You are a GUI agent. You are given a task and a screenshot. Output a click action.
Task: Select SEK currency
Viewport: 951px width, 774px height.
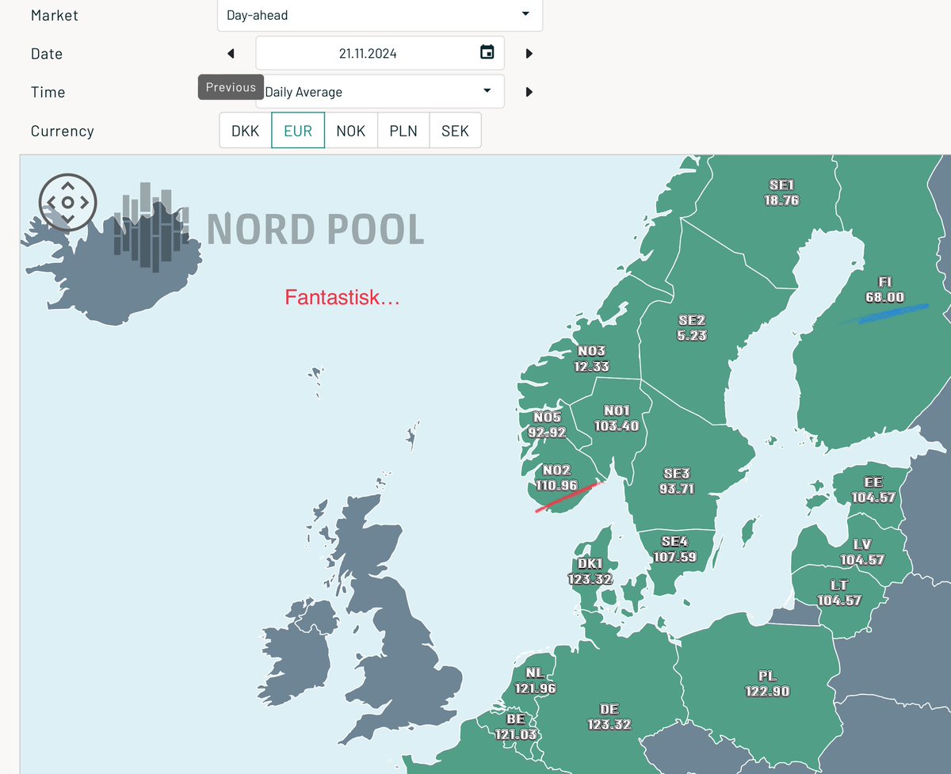tap(455, 131)
